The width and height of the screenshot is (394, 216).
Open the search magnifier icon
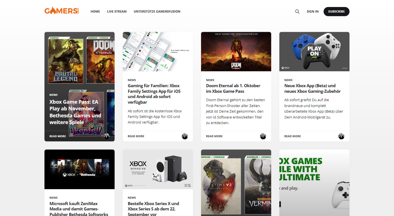pyautogui.click(x=297, y=12)
